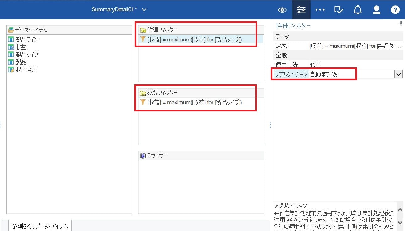
Task: Open the help question mark icon
Action: click(x=395, y=10)
